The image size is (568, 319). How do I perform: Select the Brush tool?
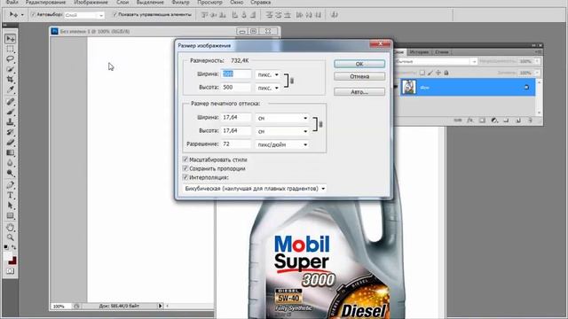click(10, 113)
